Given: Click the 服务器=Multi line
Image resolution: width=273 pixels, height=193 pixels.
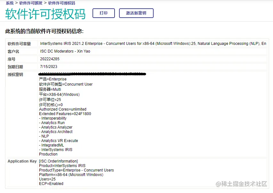Looking at the screenshot, I should point(50,89).
